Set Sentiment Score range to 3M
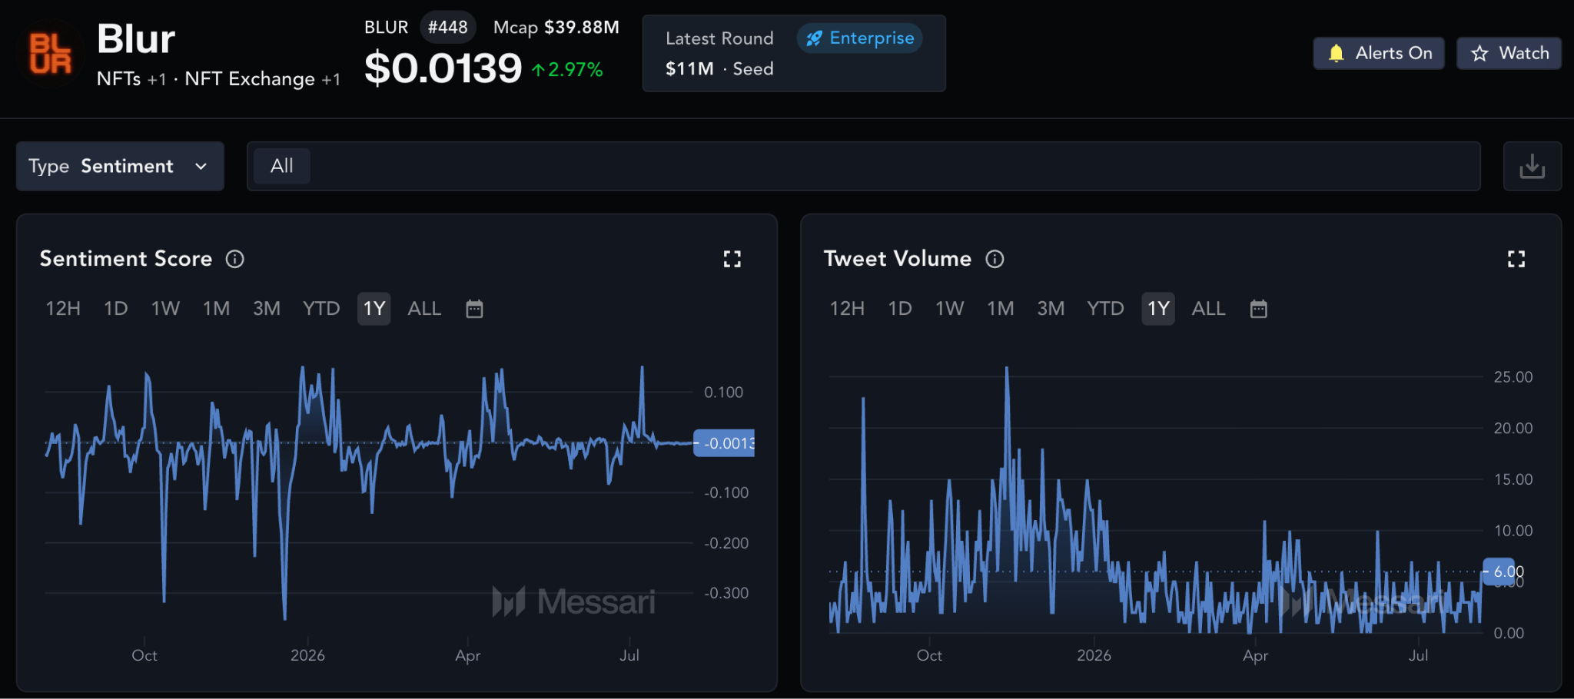 (x=267, y=309)
